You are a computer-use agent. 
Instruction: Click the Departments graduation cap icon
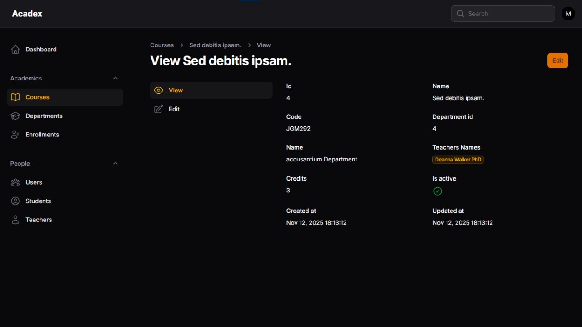(x=15, y=116)
